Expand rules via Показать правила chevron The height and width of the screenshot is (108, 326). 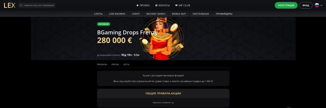pyautogui.click(x=173, y=103)
